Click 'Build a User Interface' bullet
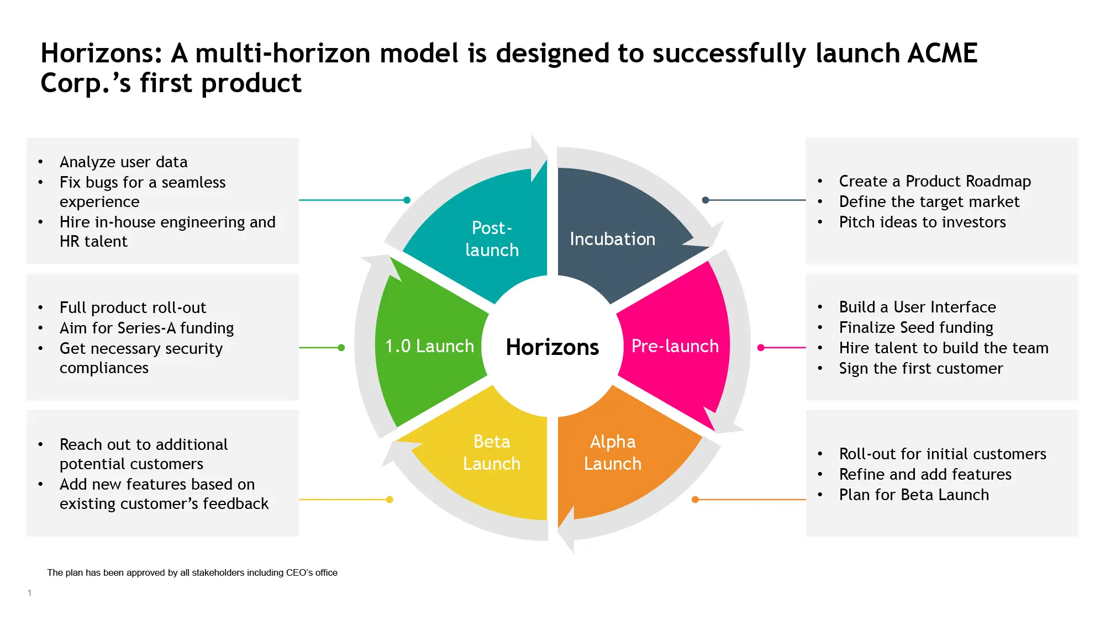Viewport: 1105px width, 621px height. (918, 307)
